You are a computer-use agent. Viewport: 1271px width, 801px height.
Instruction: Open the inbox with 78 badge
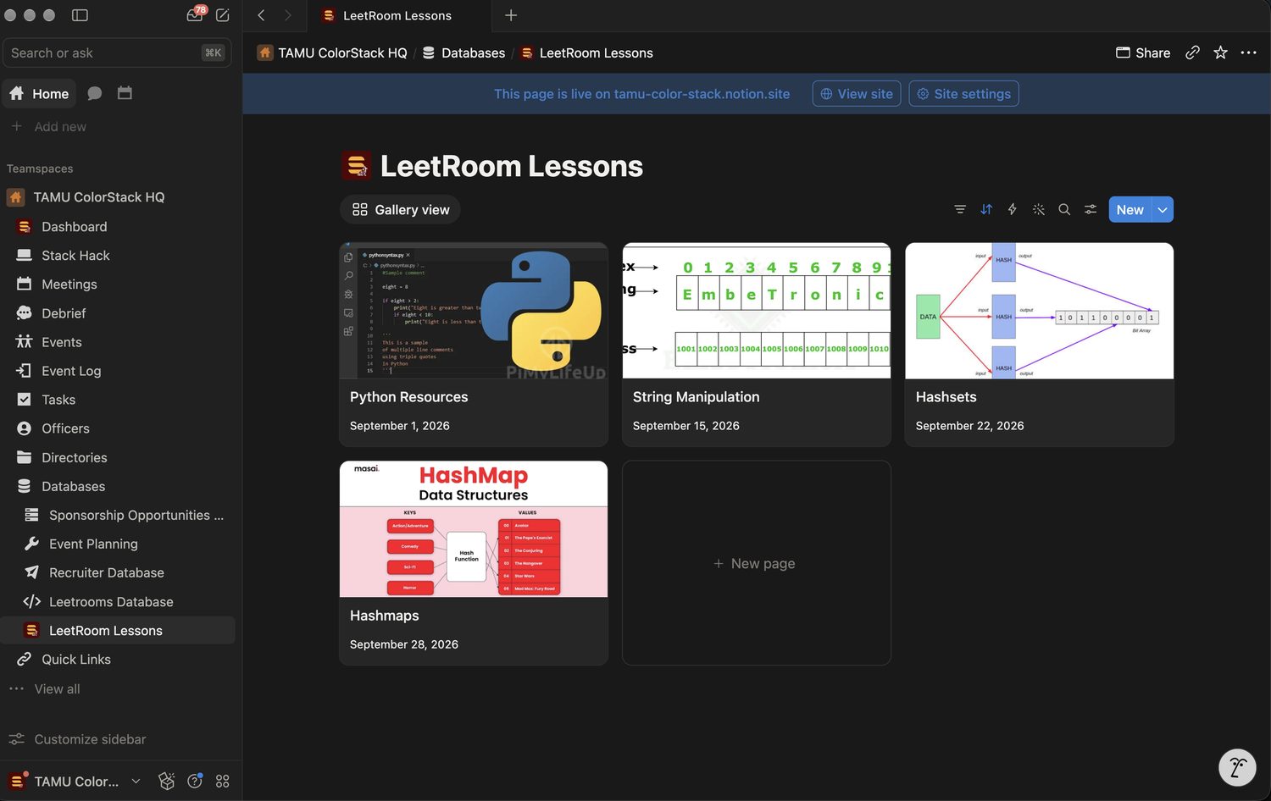click(196, 14)
